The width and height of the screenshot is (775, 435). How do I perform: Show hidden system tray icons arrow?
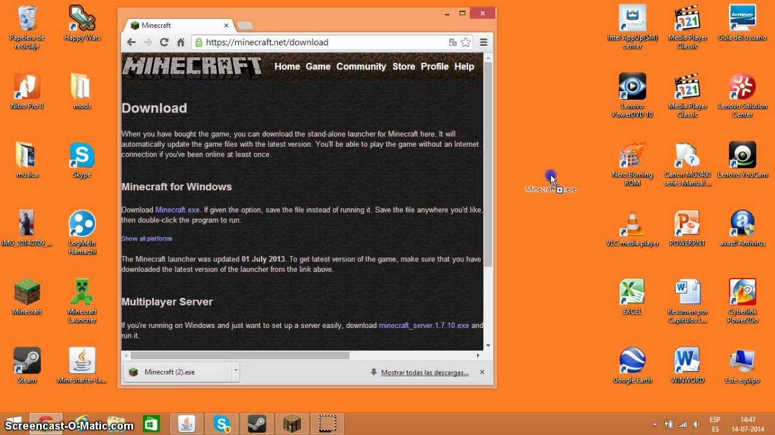click(655, 424)
